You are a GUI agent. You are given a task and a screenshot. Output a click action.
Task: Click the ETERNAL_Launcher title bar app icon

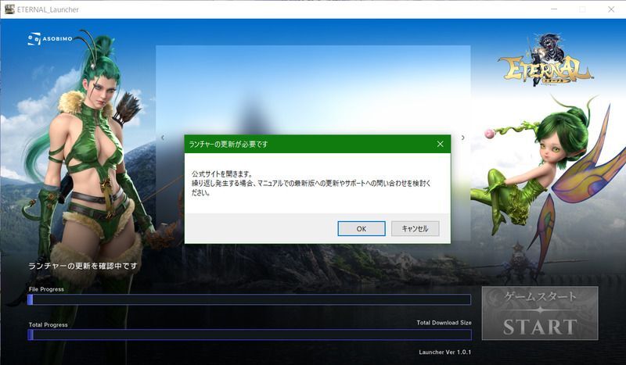click(9, 9)
